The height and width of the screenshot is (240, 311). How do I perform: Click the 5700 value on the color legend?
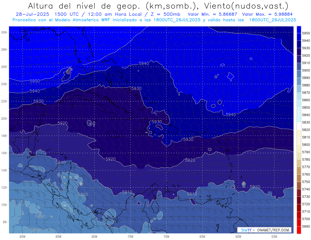306,219
